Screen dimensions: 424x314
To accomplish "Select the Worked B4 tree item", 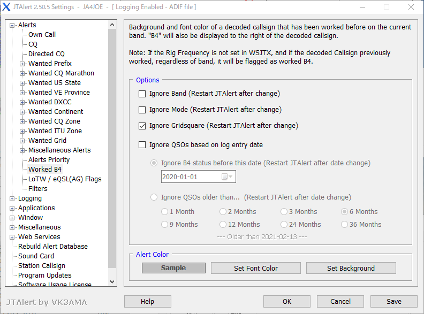I will 45,170.
